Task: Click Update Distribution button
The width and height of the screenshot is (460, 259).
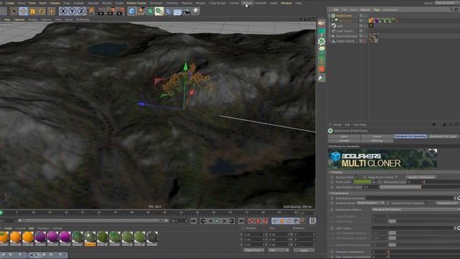Action: coord(421,177)
